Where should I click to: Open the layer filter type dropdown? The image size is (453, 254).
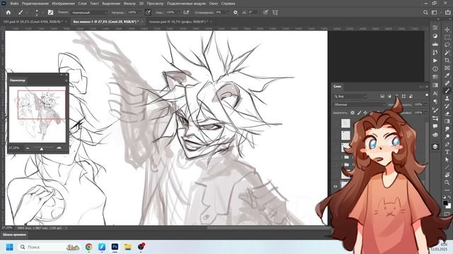click(x=350, y=96)
